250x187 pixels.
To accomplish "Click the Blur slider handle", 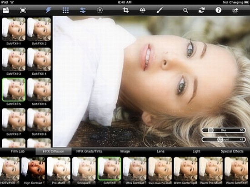I will (x=210, y=130).
